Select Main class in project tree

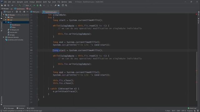pyautogui.click(x=13, y=27)
